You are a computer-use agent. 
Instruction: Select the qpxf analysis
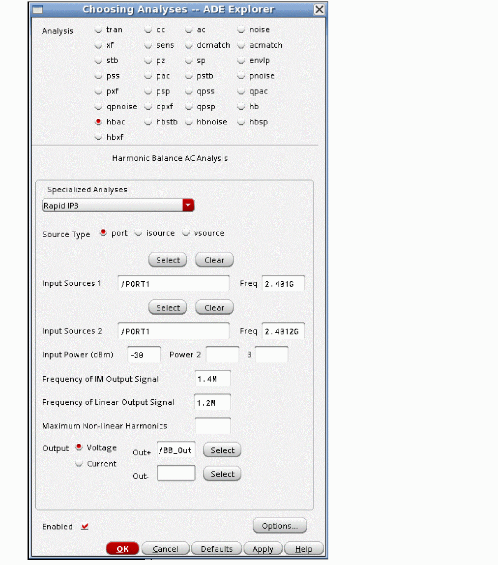click(x=148, y=107)
